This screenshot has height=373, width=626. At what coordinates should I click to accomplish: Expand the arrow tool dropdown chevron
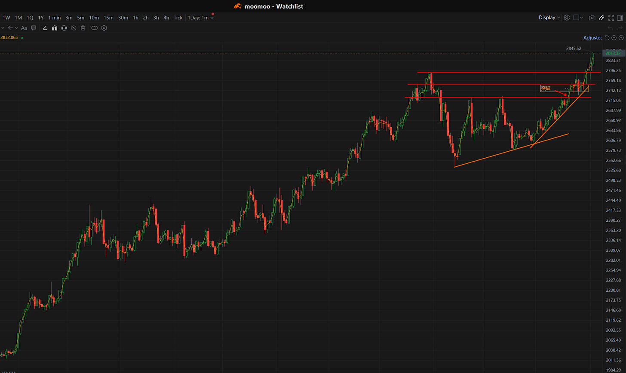point(16,28)
